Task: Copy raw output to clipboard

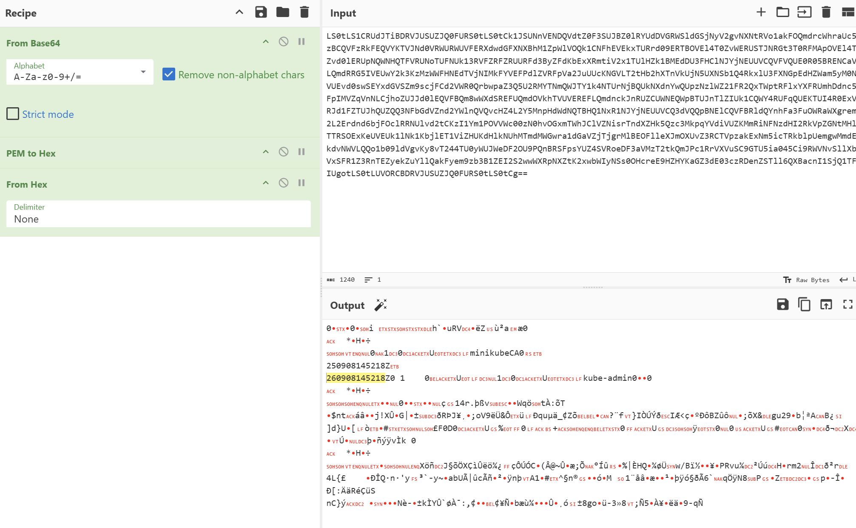Action: [x=804, y=305]
